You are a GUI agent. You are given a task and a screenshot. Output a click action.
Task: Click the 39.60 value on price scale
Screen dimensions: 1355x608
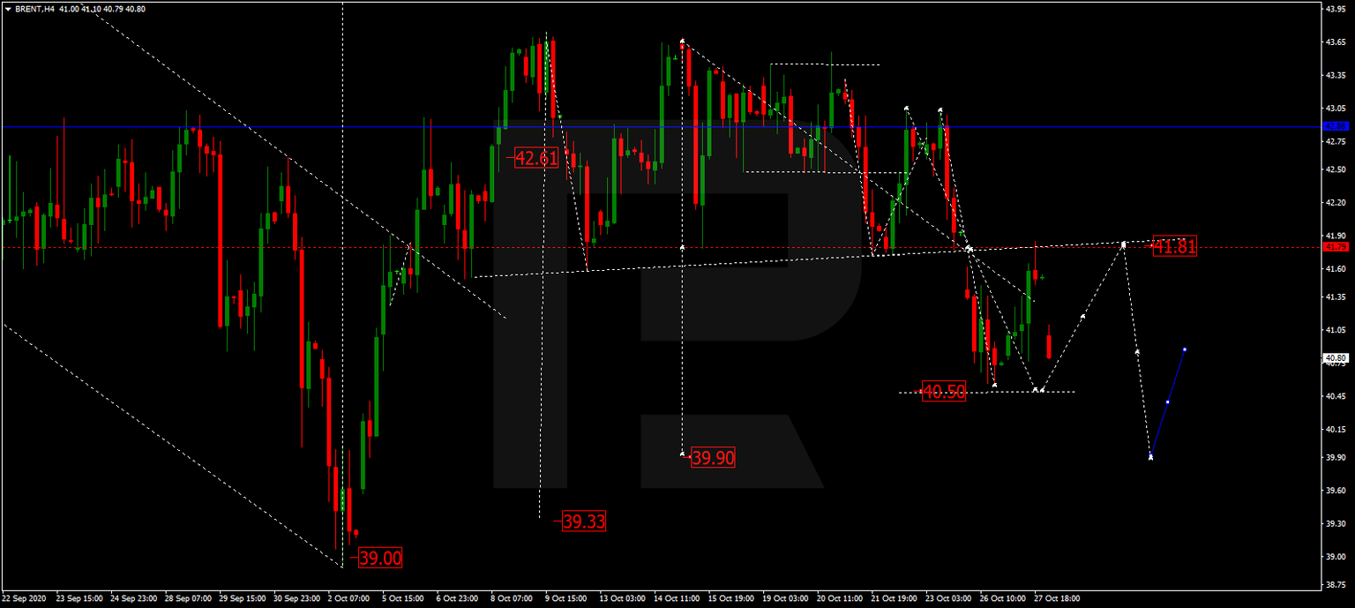pos(1334,491)
